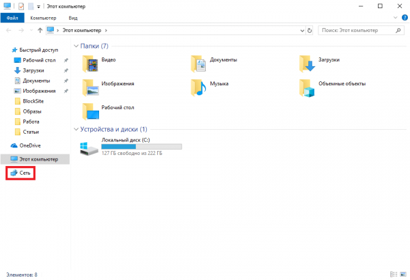This screenshot has height=280, width=410.
Task: Click the breadcrumb chevron after Этот компьютер
Action: [106, 31]
